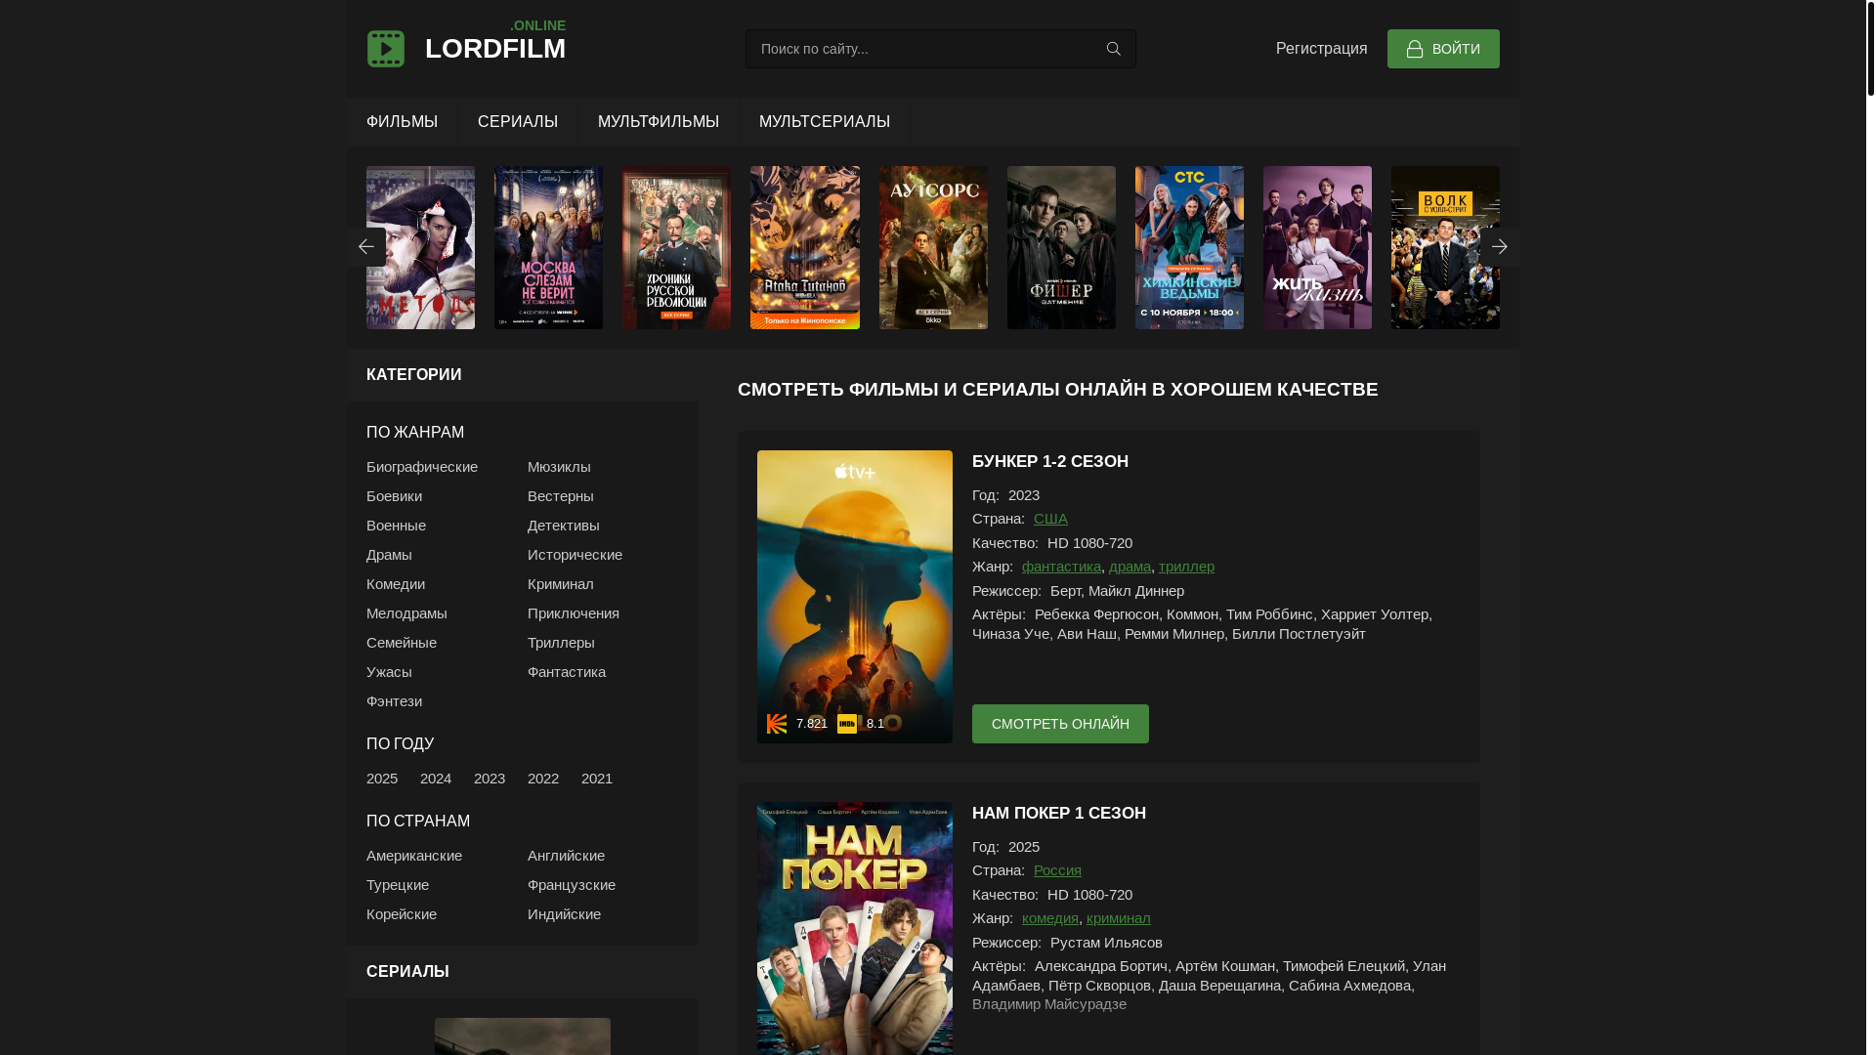Select the Фэнтези genre
The width and height of the screenshot is (1876, 1055).
click(x=394, y=701)
